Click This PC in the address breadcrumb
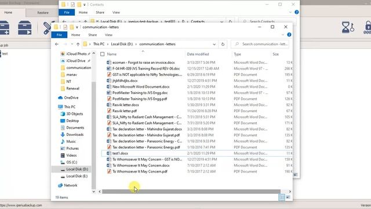 pos(99,44)
